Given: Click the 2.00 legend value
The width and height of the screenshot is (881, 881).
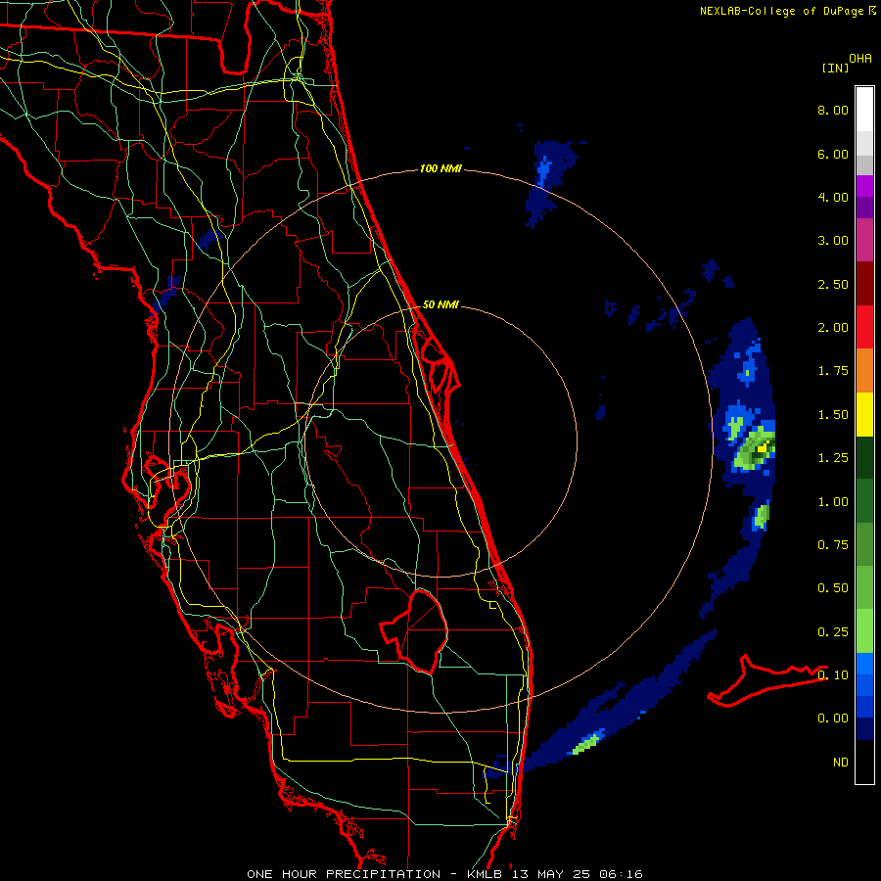Looking at the screenshot, I should [833, 328].
